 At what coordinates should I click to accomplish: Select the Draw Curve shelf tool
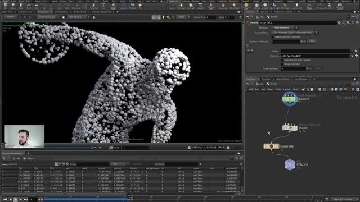[76, 6]
